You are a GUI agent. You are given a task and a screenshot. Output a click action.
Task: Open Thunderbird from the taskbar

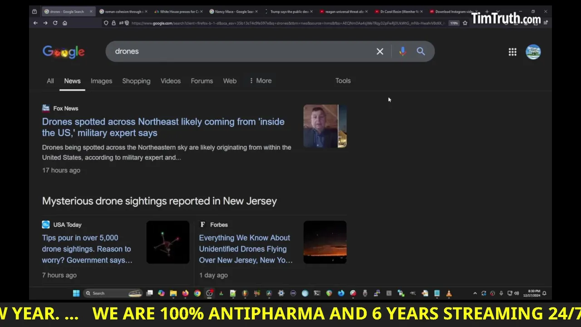(x=341, y=293)
